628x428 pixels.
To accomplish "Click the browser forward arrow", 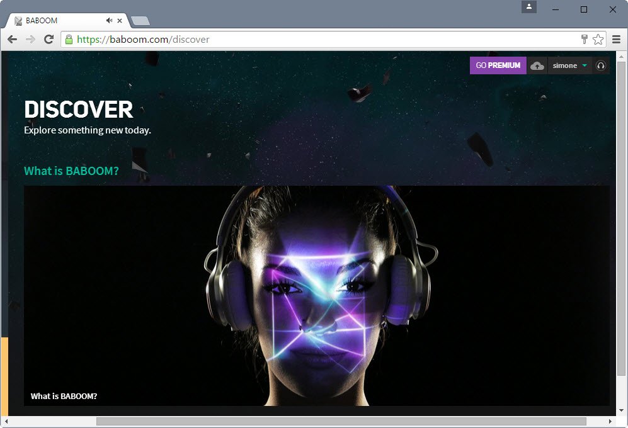I will (x=30, y=39).
